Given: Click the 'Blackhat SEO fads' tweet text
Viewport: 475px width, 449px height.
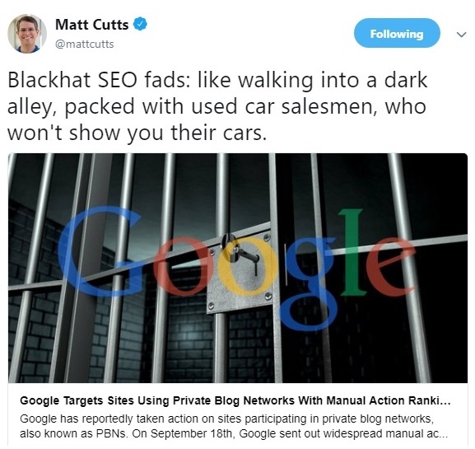Looking at the screenshot, I should click(217, 106).
